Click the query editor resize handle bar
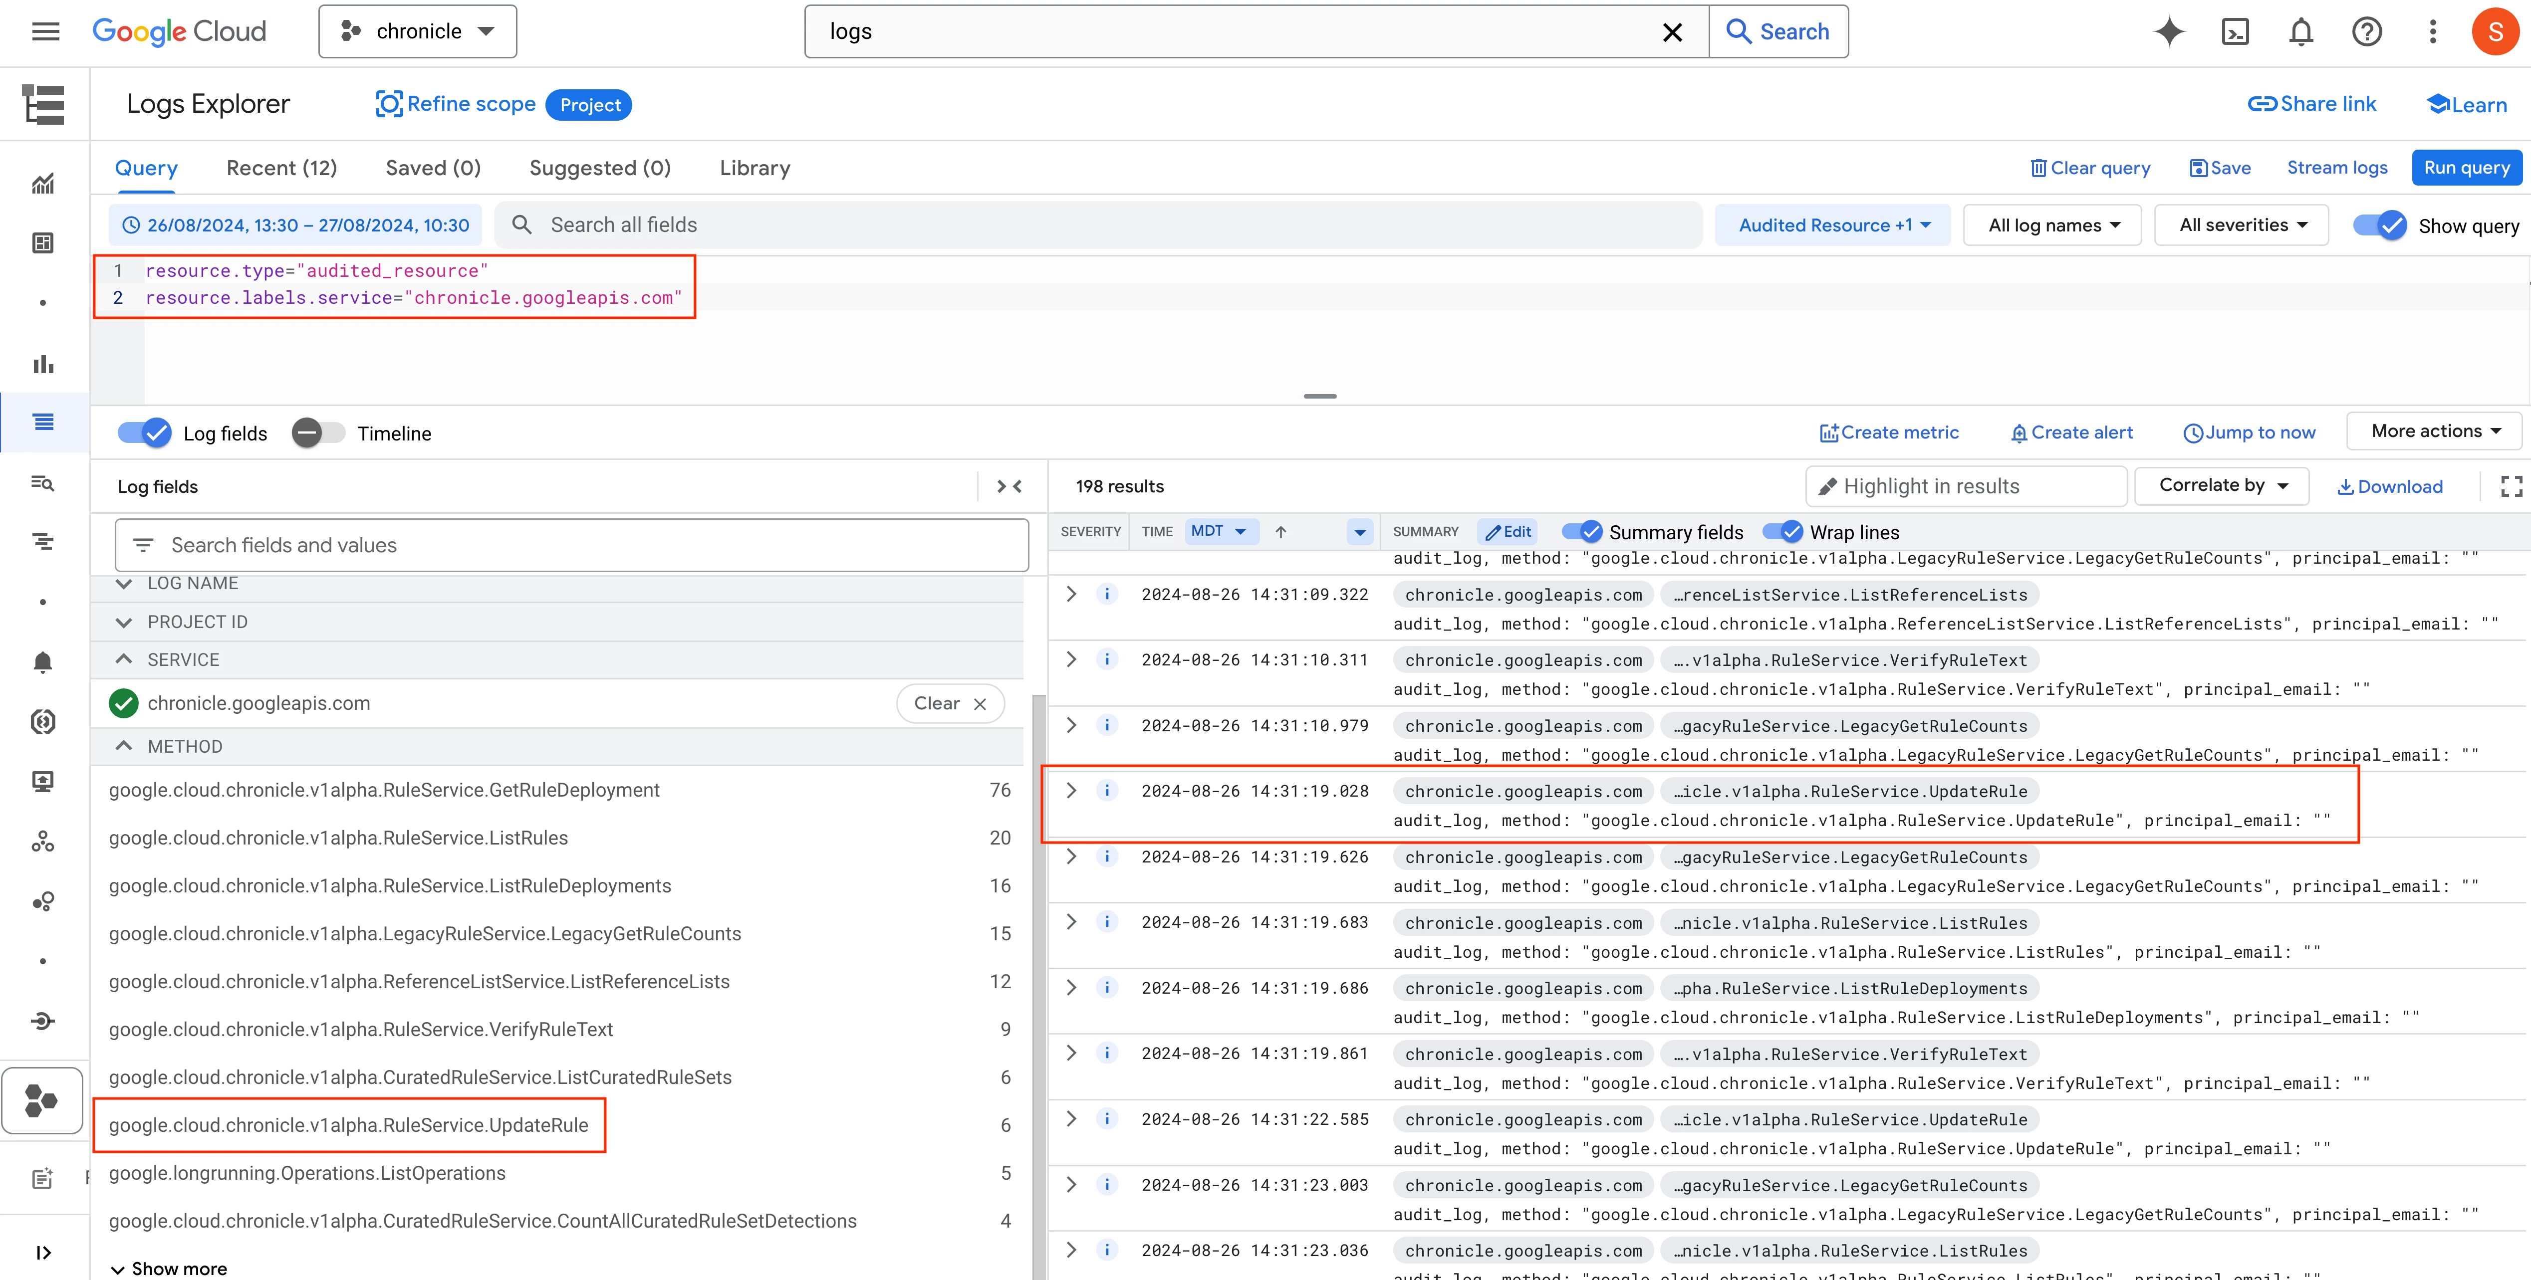This screenshot has width=2531, height=1280. (x=1319, y=396)
